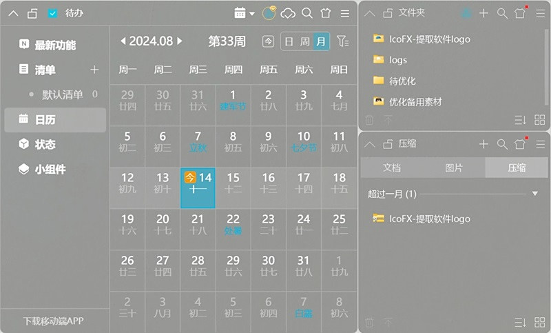Toggle the blue 待办 checkbox icon
Screen dimensions: 551x333
tap(52, 13)
